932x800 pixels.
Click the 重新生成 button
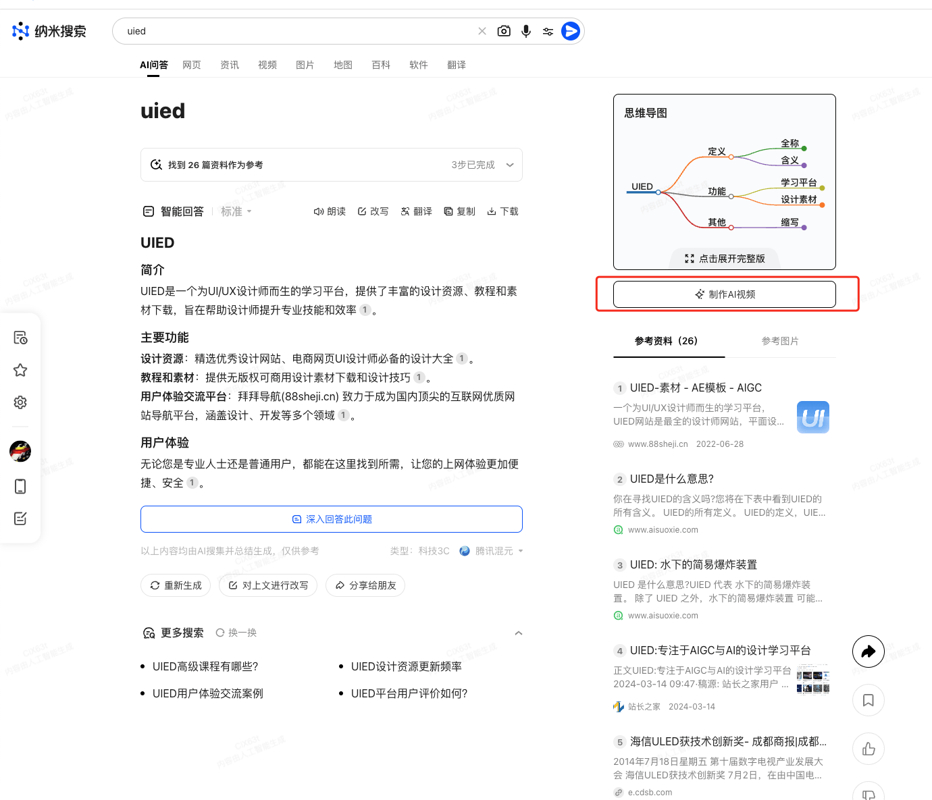click(176, 585)
